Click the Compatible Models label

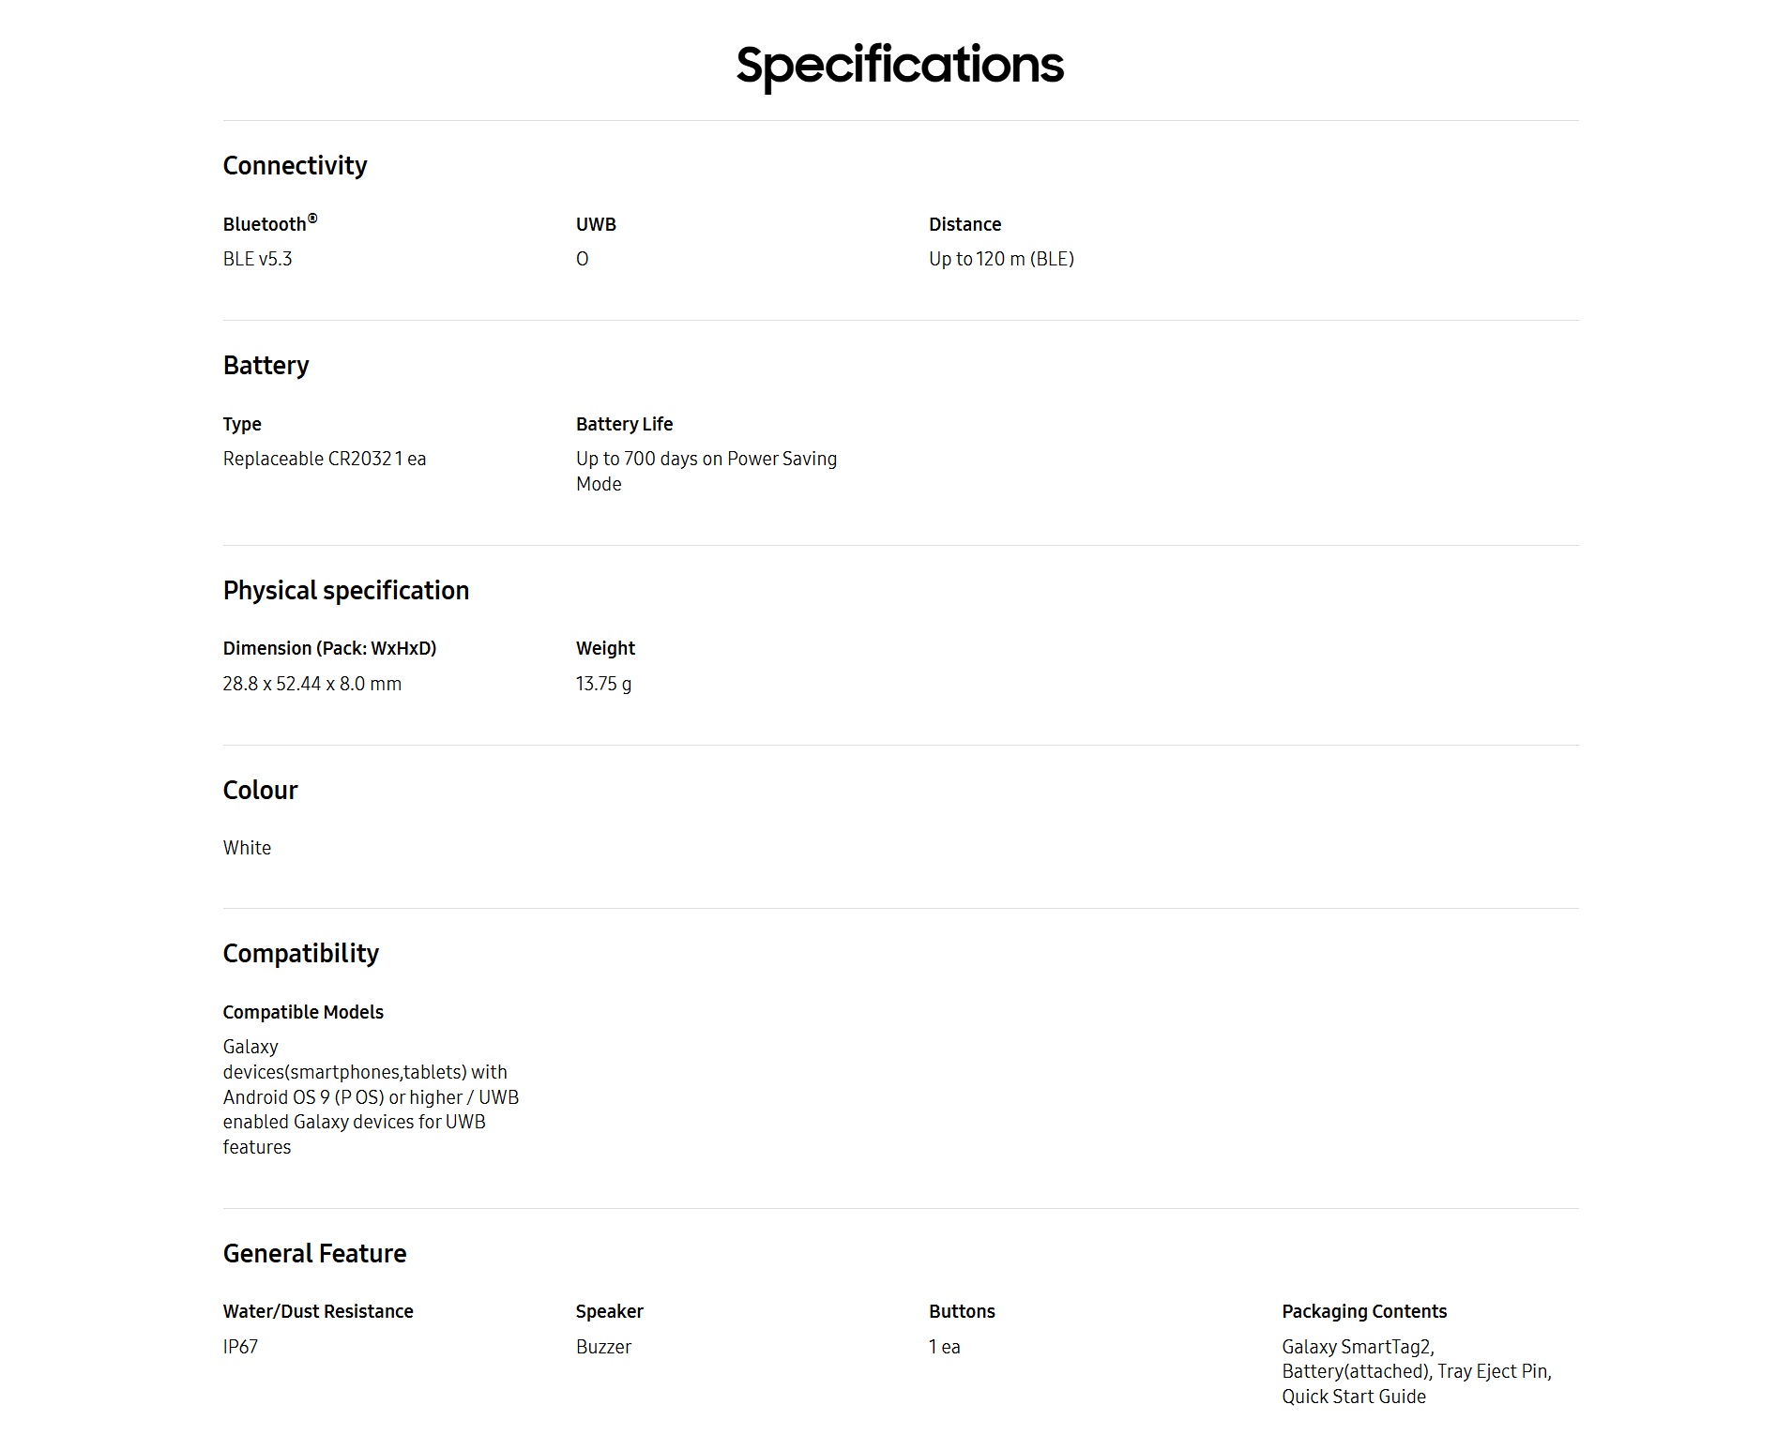(x=303, y=1012)
